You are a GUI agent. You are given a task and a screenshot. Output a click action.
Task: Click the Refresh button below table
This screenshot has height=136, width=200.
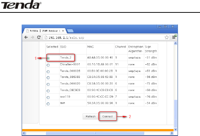click(x=90, y=116)
